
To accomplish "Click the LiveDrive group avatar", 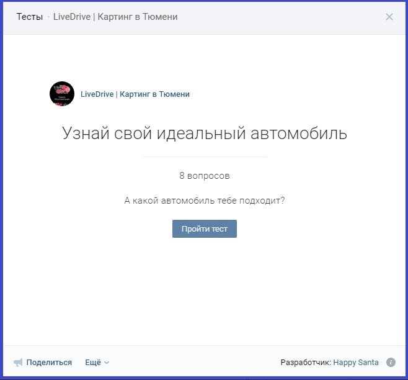I will pos(62,94).
